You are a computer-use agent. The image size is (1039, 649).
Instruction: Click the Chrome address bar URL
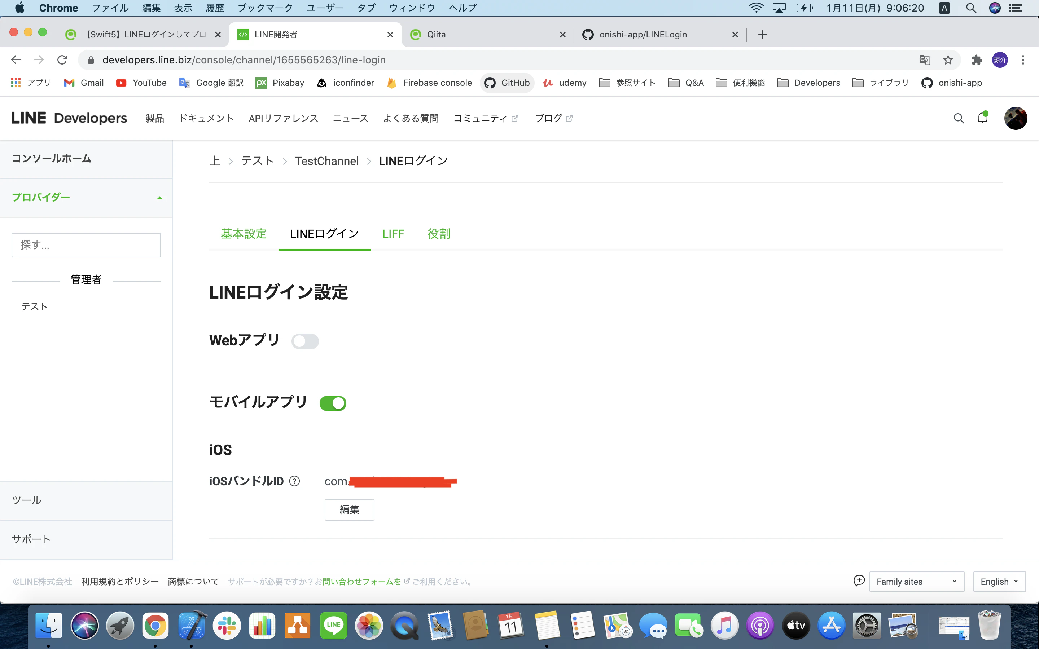tap(244, 59)
